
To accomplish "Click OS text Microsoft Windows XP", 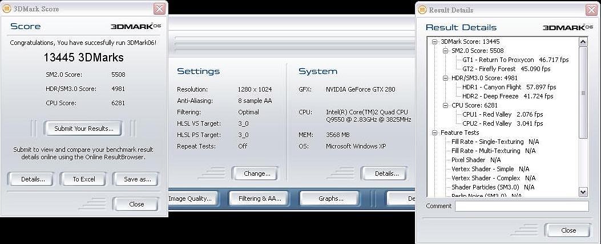I will (x=356, y=146).
